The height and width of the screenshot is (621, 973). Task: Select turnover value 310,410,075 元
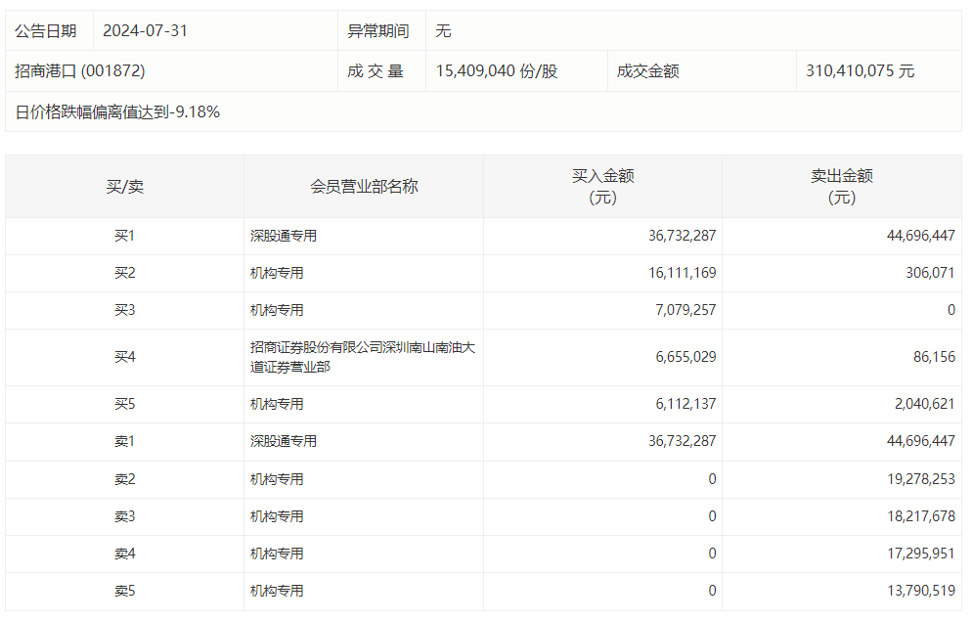861,70
